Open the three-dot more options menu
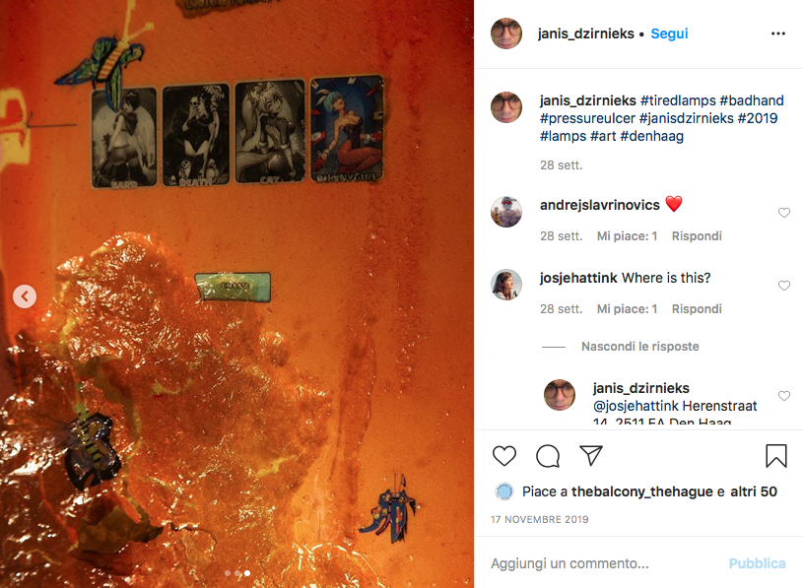The image size is (803, 588). point(778,33)
